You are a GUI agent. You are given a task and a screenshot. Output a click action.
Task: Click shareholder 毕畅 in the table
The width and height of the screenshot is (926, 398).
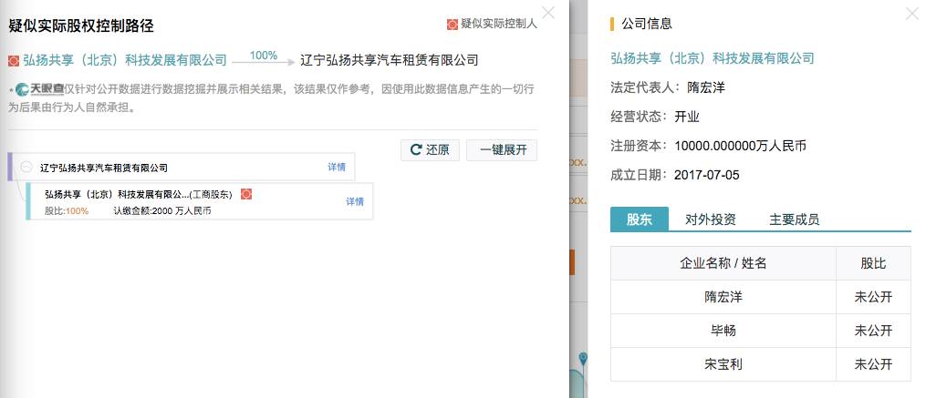coord(723,331)
